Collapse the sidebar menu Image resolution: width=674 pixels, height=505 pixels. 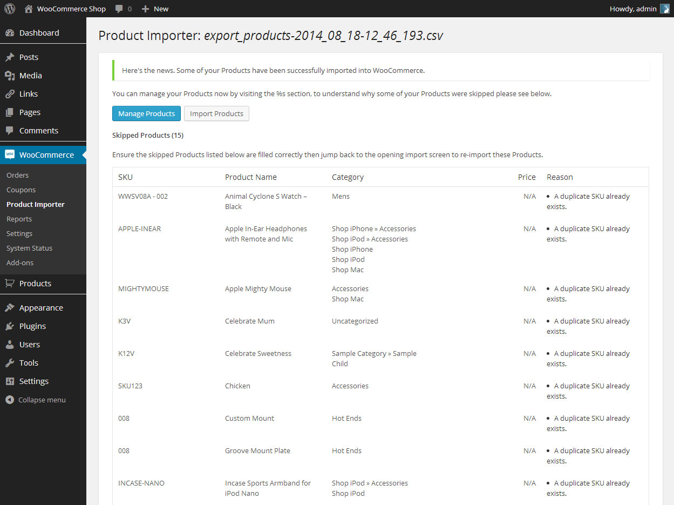click(42, 400)
